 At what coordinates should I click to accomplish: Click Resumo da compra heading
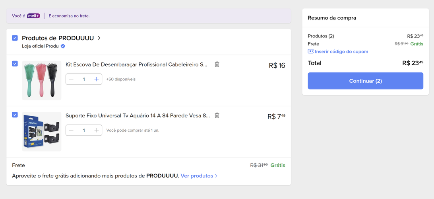coord(332,18)
